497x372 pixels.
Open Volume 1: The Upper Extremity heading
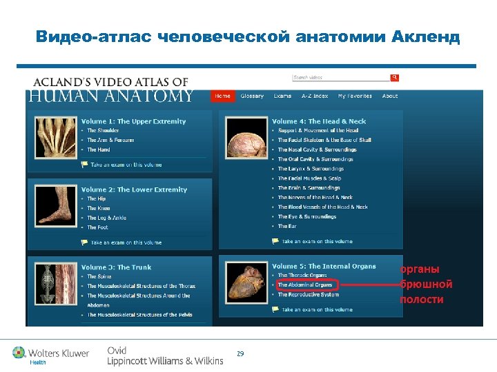tap(133, 121)
